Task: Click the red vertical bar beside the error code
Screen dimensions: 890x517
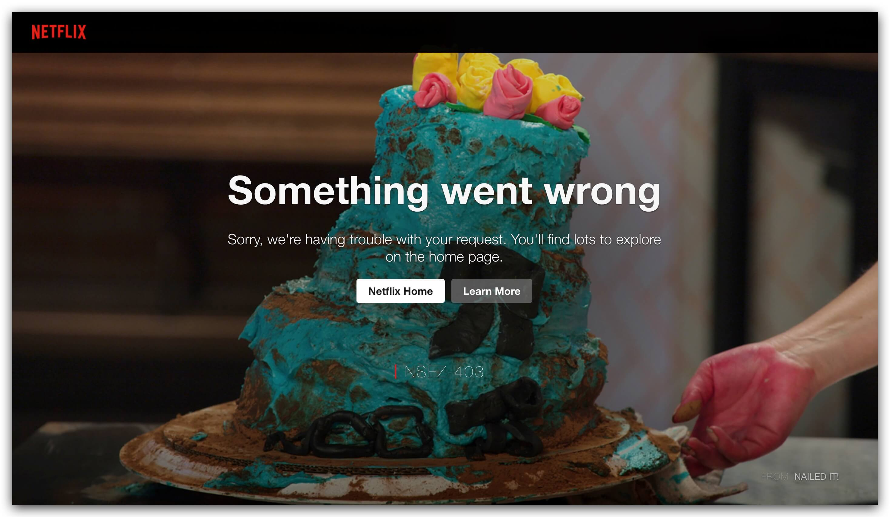Action: (396, 372)
